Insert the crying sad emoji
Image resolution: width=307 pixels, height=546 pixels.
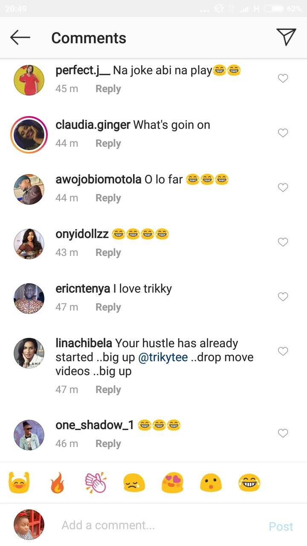click(x=134, y=483)
